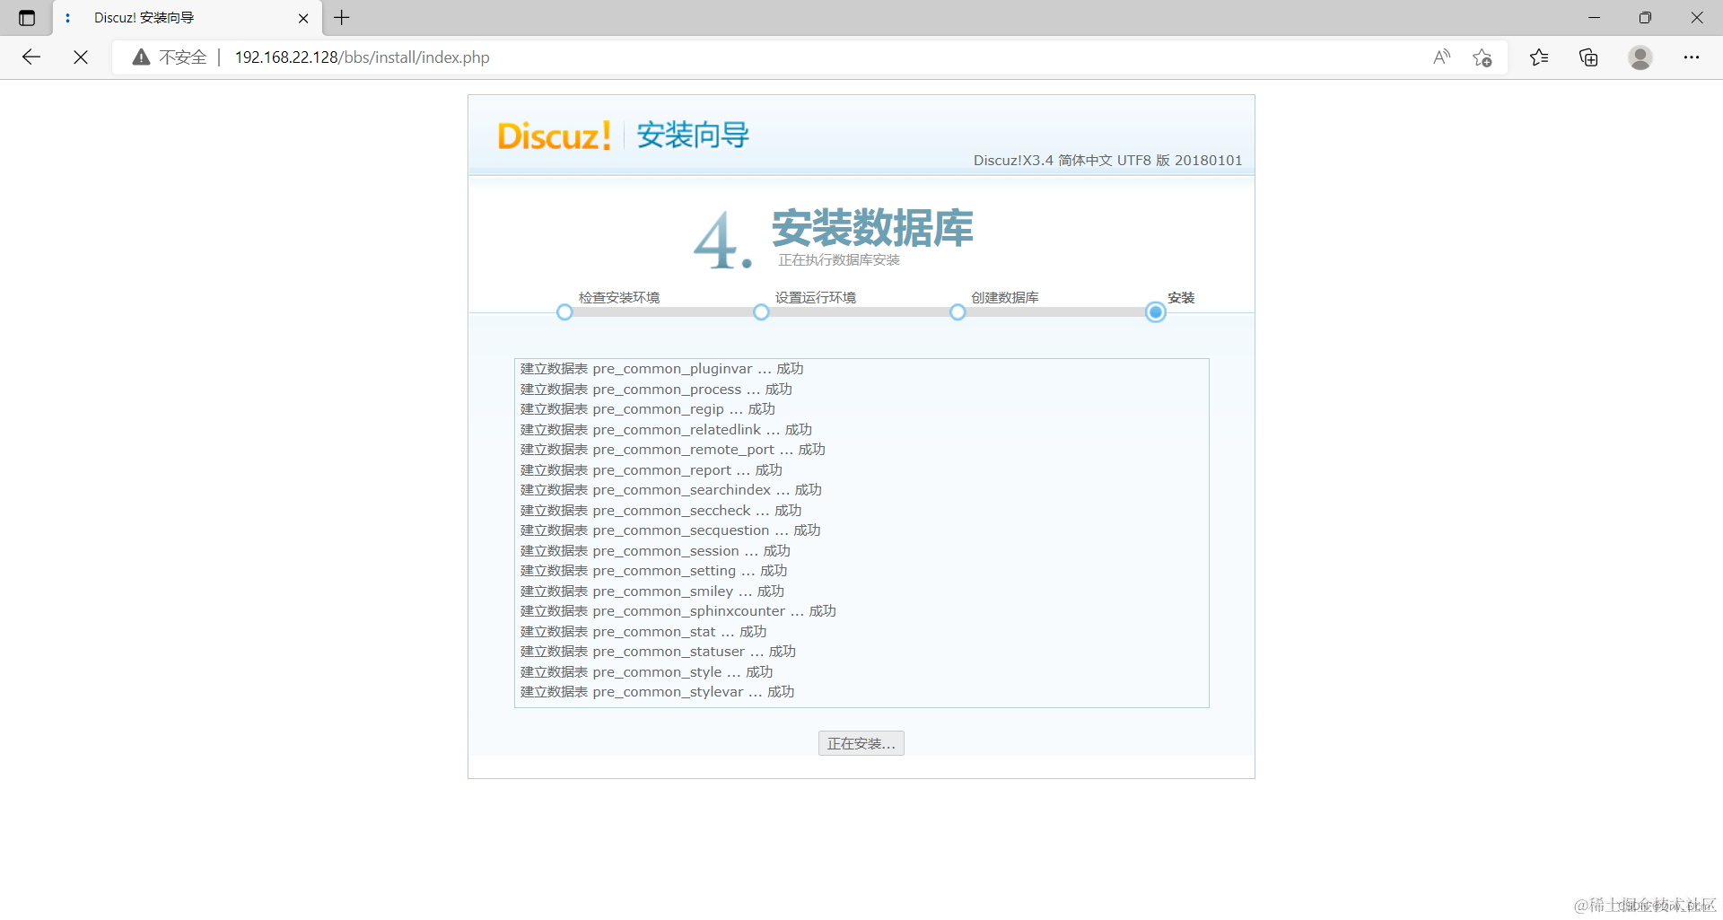
Task: Click the 创建数据库 step label
Action: point(1005,297)
